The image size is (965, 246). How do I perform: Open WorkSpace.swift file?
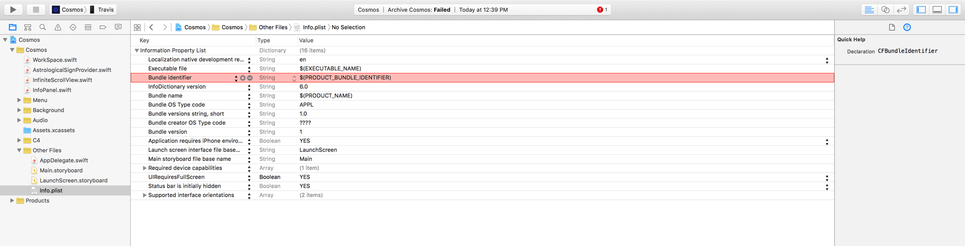[x=55, y=60]
